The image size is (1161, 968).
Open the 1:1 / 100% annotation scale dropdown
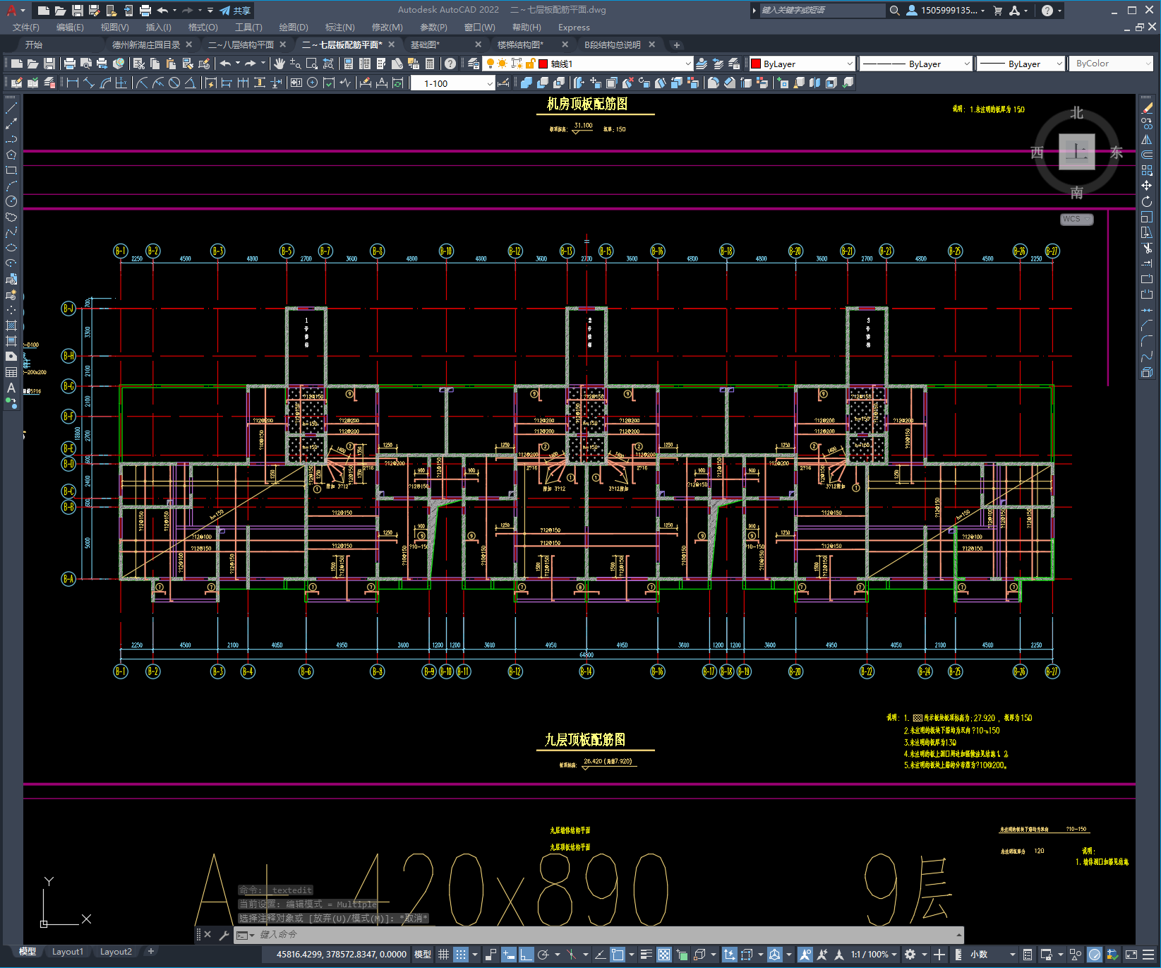click(x=874, y=955)
